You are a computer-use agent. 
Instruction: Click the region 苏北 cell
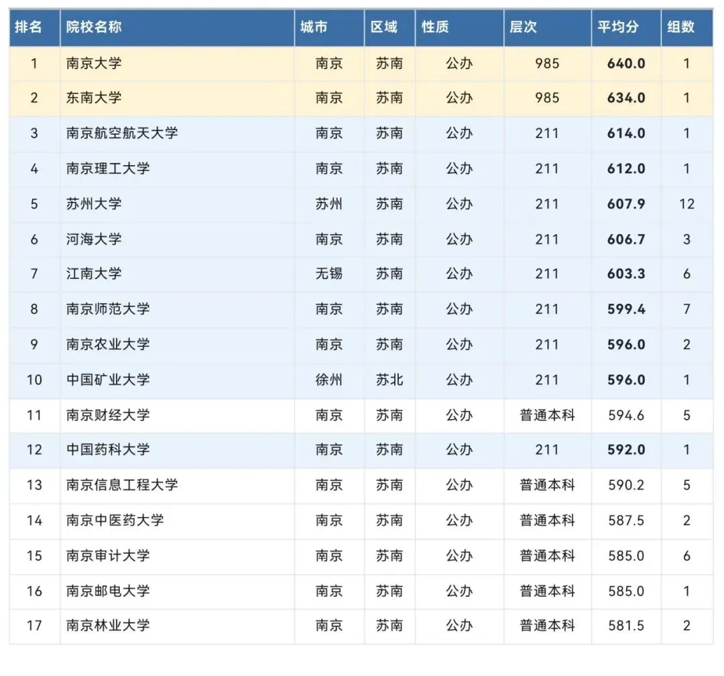point(389,380)
